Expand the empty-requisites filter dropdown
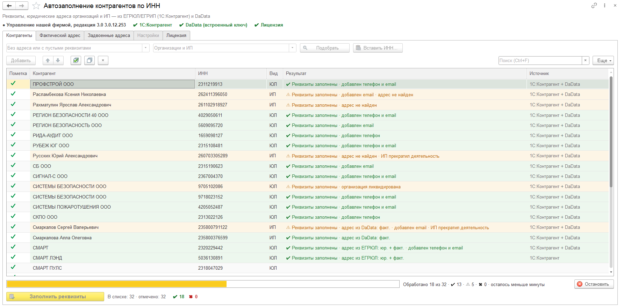Viewport: 623px width, 307px height. click(x=146, y=48)
